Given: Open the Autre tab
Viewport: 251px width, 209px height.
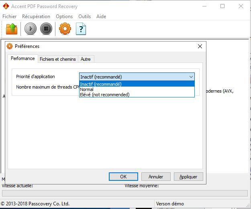Looking at the screenshot, I should (86, 59).
